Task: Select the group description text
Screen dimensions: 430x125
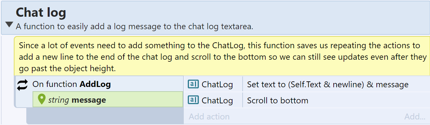Action: click(134, 27)
